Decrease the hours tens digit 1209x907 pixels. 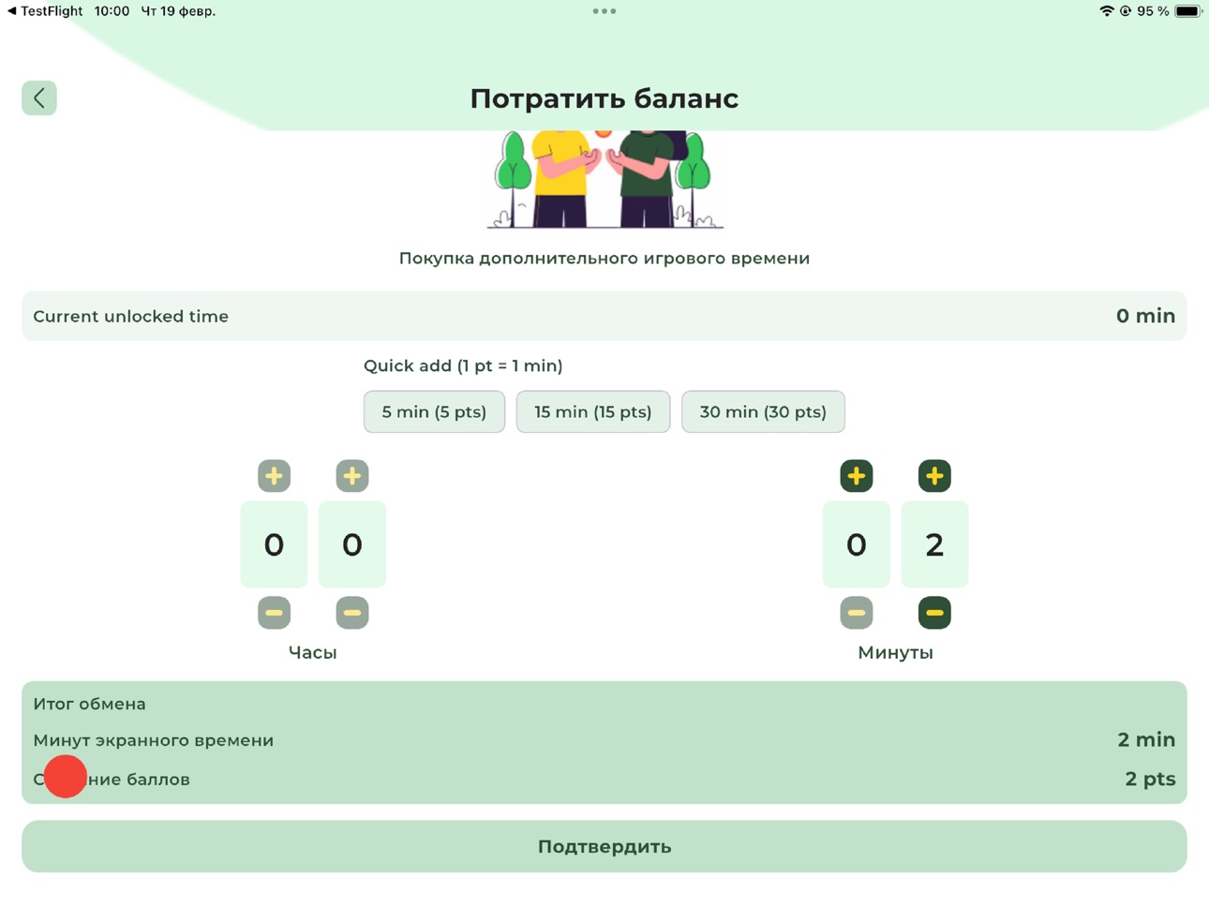(274, 613)
